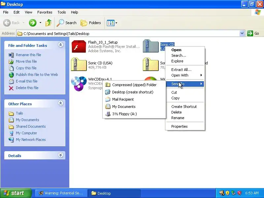Click the Desktop taskbar button
The width and height of the screenshot is (264, 198).
(114, 193)
